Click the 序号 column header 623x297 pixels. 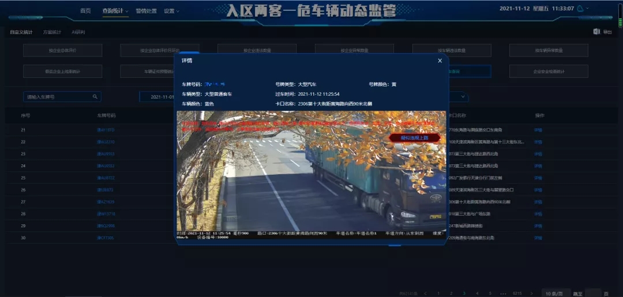[x=25, y=115]
